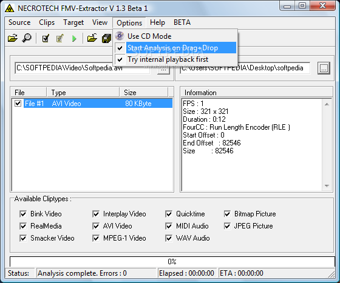Screen dimensions: 340x283
Task: Click the green play icon
Action: 74,39
